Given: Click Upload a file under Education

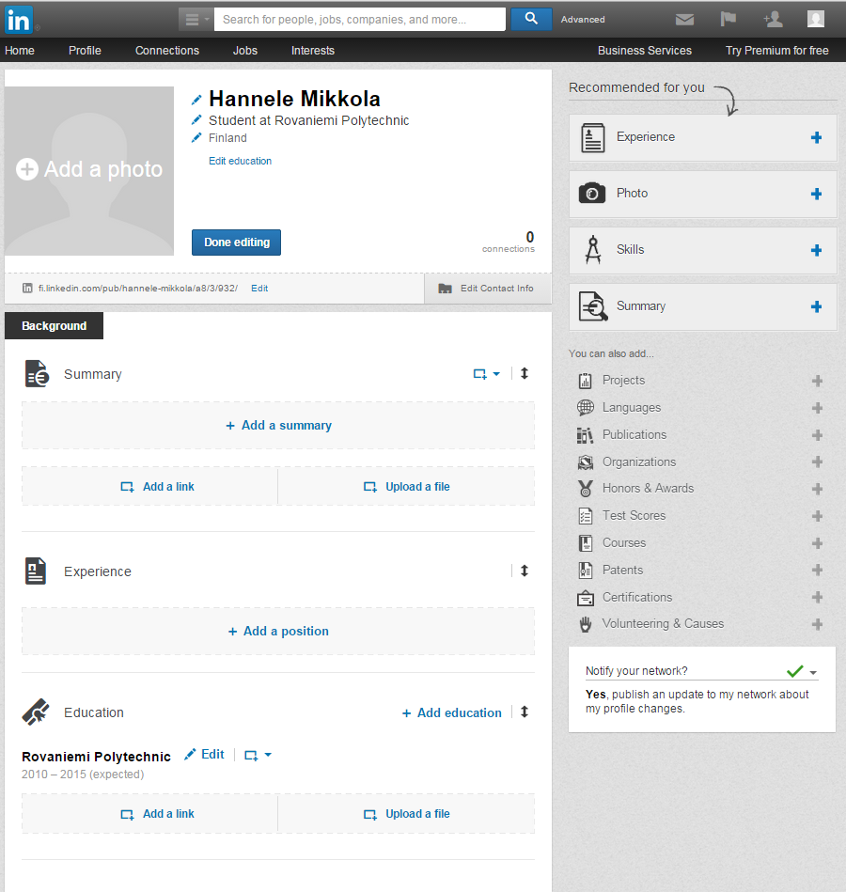Looking at the screenshot, I should click(x=406, y=813).
